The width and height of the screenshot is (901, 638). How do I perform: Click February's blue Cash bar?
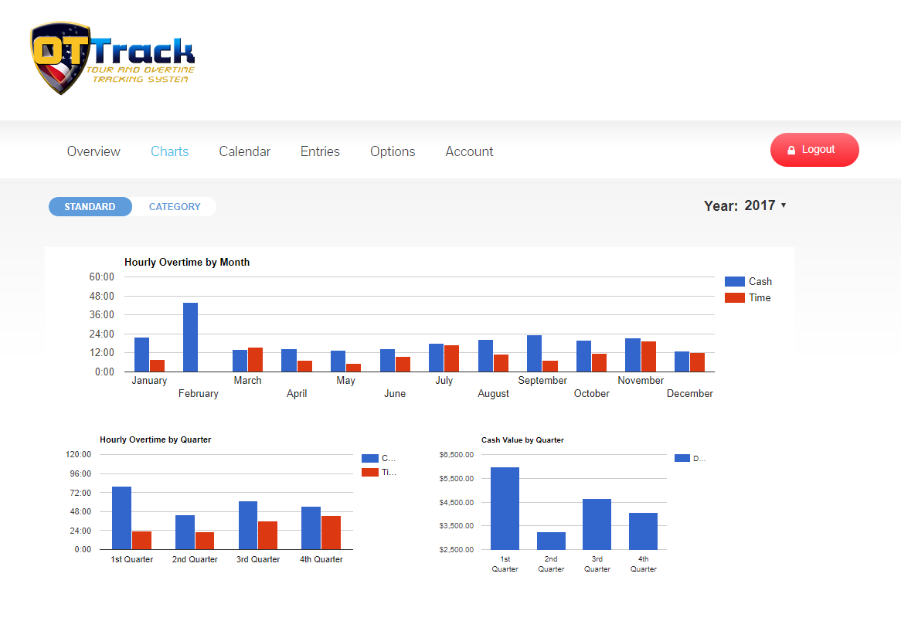pyautogui.click(x=190, y=338)
